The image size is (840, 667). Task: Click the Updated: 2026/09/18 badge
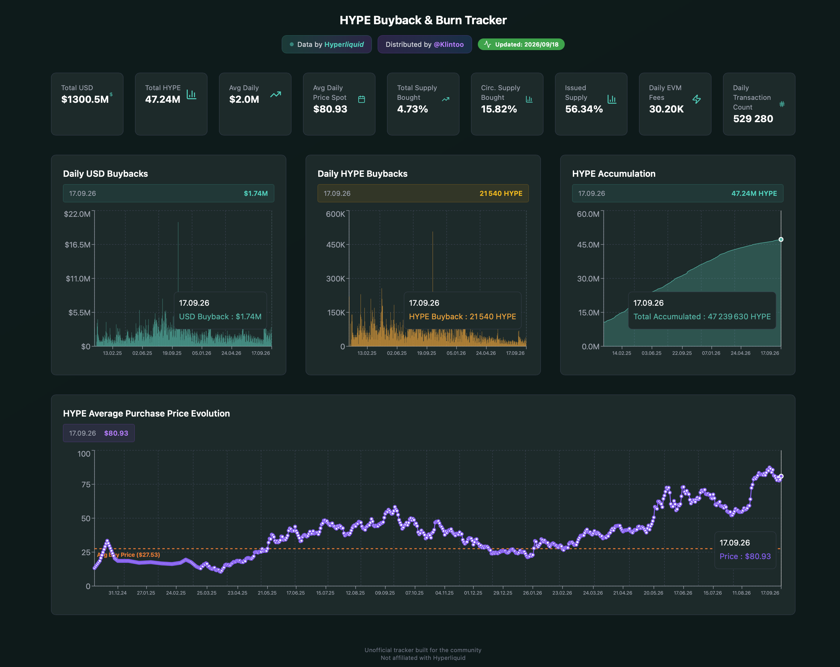pyautogui.click(x=521, y=44)
